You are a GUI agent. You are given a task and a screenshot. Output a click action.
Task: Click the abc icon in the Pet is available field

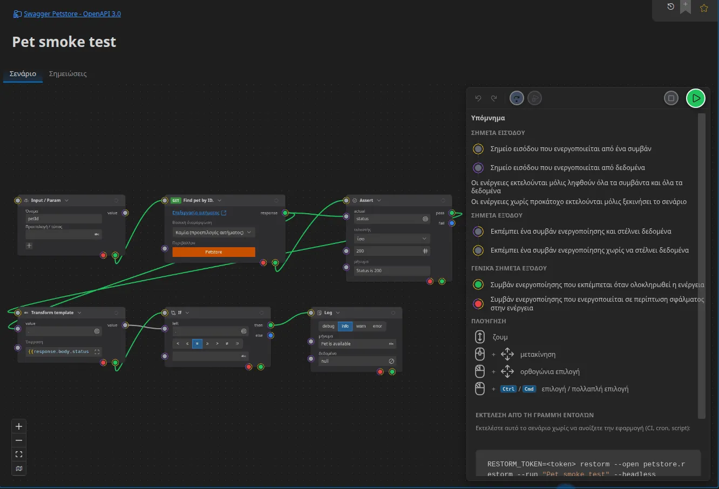[x=391, y=344]
